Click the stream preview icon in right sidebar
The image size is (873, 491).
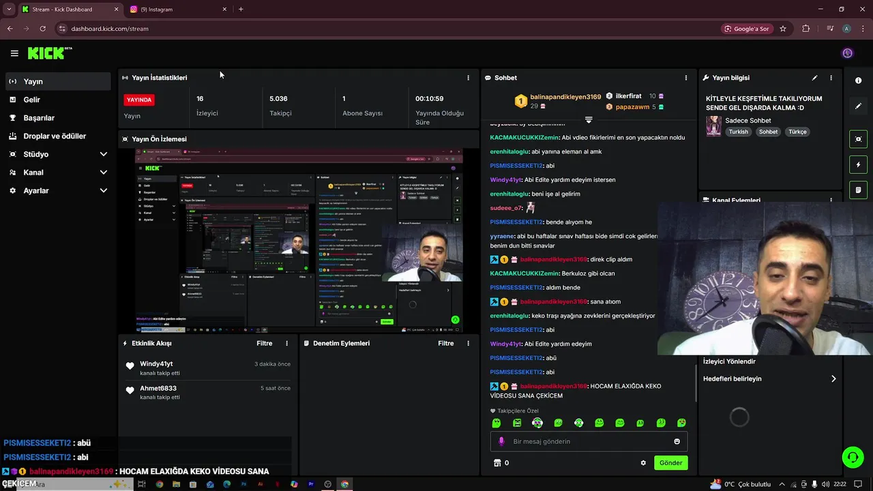[x=858, y=139]
